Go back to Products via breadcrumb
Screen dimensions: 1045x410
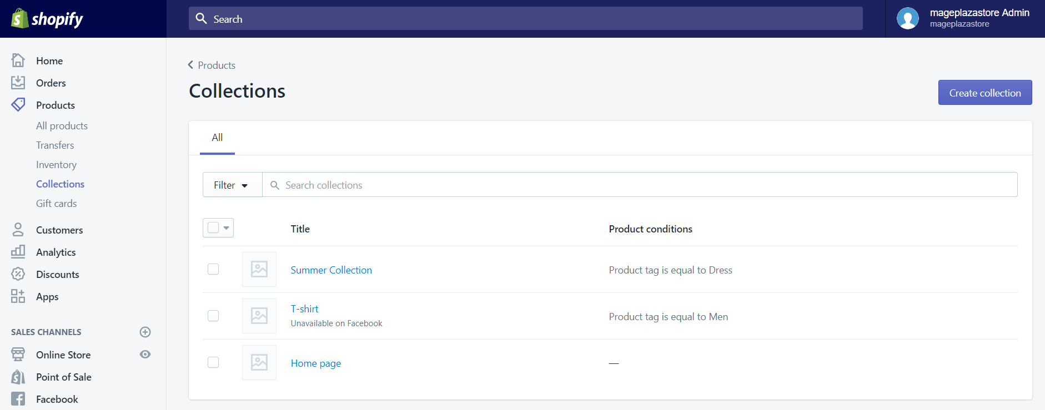click(212, 65)
